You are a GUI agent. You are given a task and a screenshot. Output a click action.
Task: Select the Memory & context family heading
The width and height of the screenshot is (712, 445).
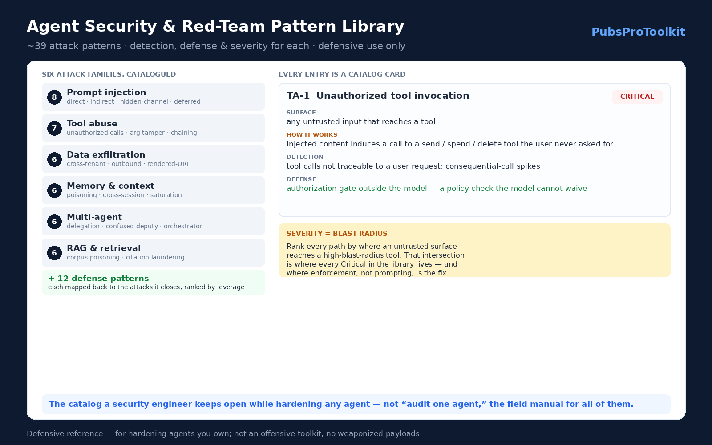[110, 186]
